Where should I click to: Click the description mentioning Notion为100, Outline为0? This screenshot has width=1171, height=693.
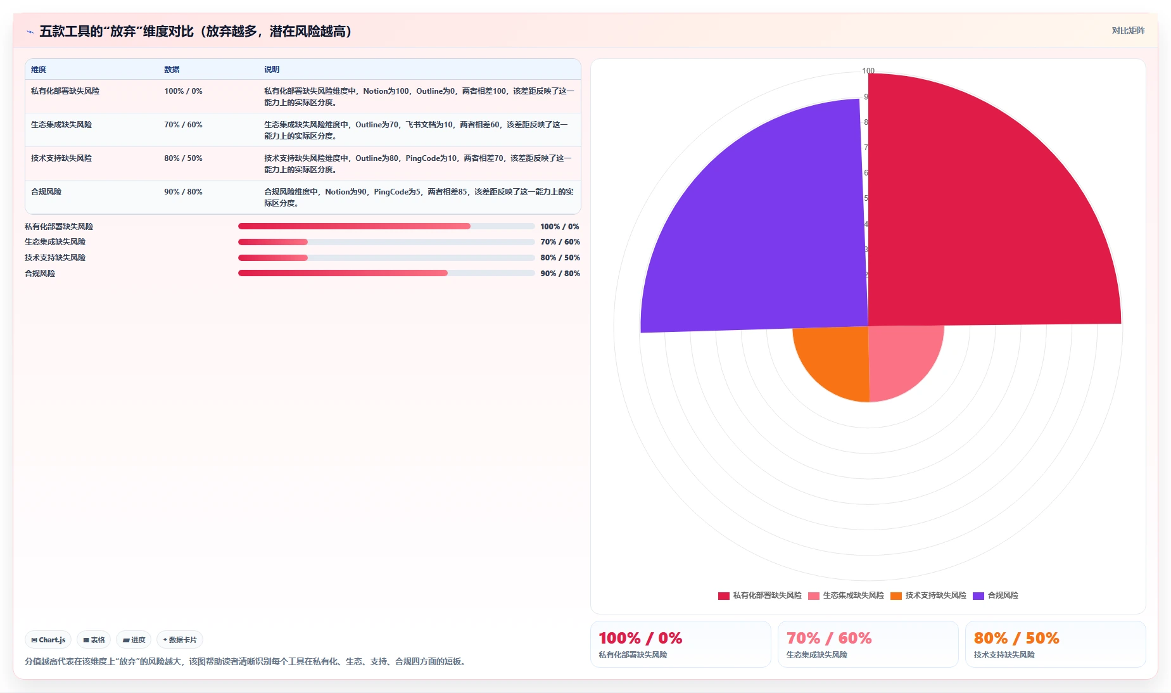coord(419,97)
